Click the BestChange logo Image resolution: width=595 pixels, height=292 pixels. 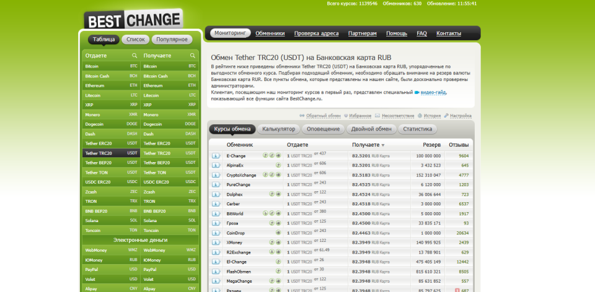coord(133,20)
